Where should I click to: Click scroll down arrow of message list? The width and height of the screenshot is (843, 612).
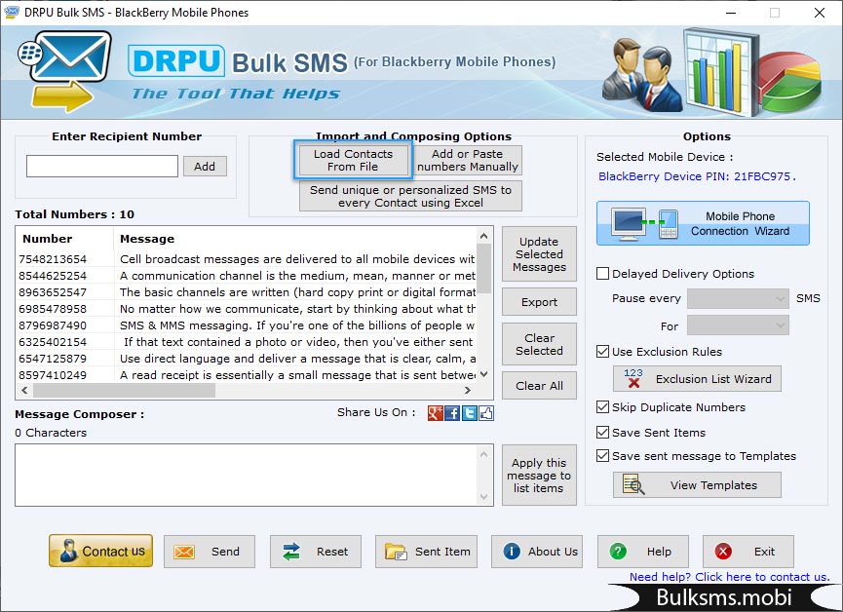click(x=483, y=374)
